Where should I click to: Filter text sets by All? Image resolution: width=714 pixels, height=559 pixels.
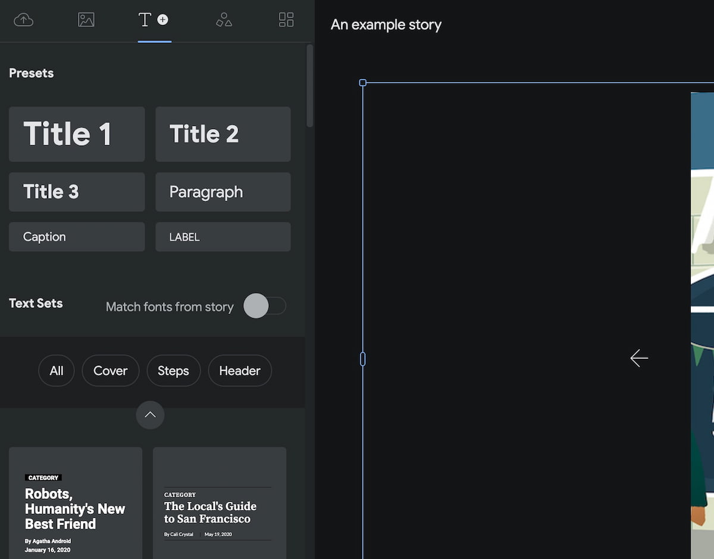tap(57, 370)
